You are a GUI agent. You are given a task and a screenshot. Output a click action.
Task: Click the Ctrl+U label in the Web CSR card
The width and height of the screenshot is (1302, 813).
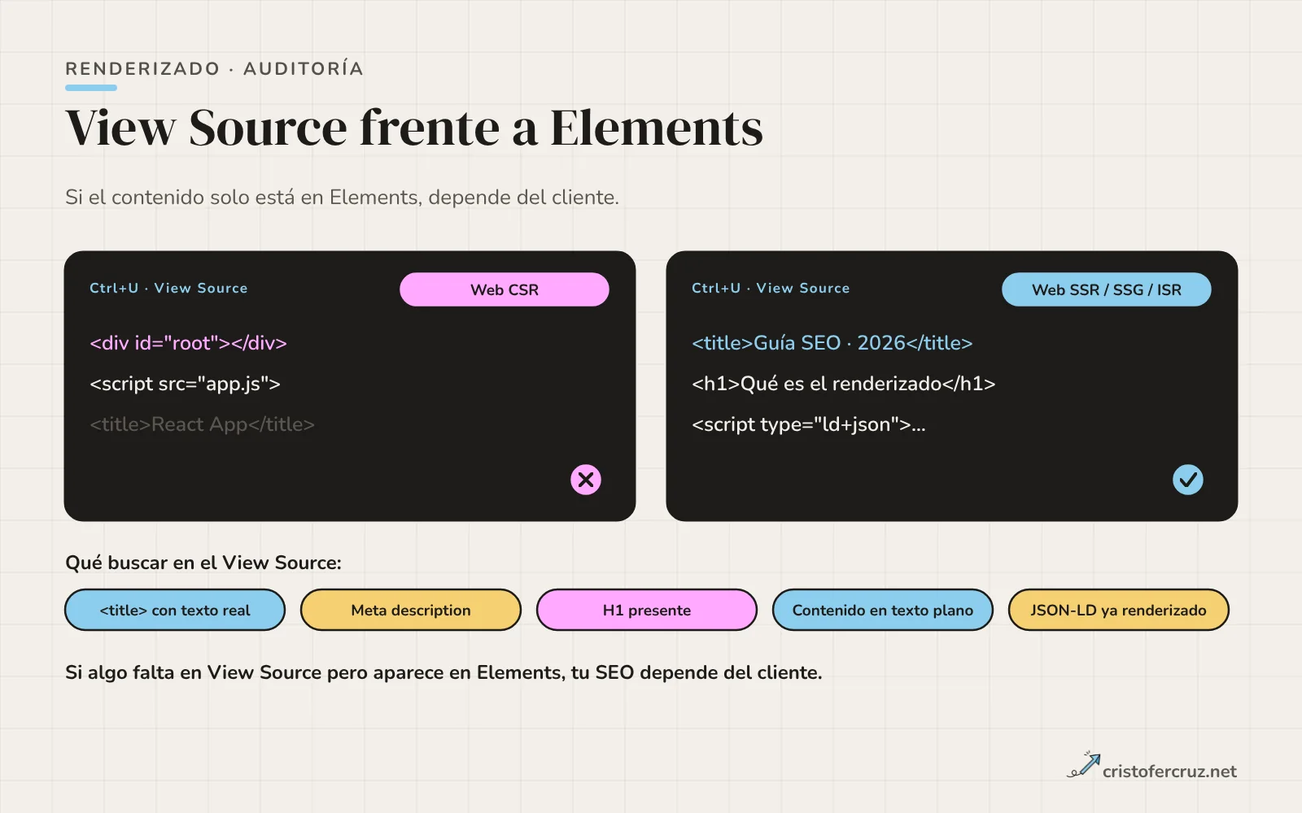[x=168, y=288]
